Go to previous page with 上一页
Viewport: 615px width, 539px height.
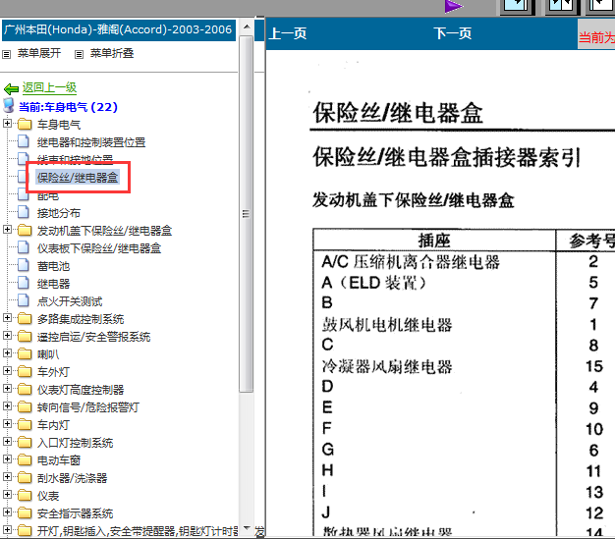(x=288, y=33)
